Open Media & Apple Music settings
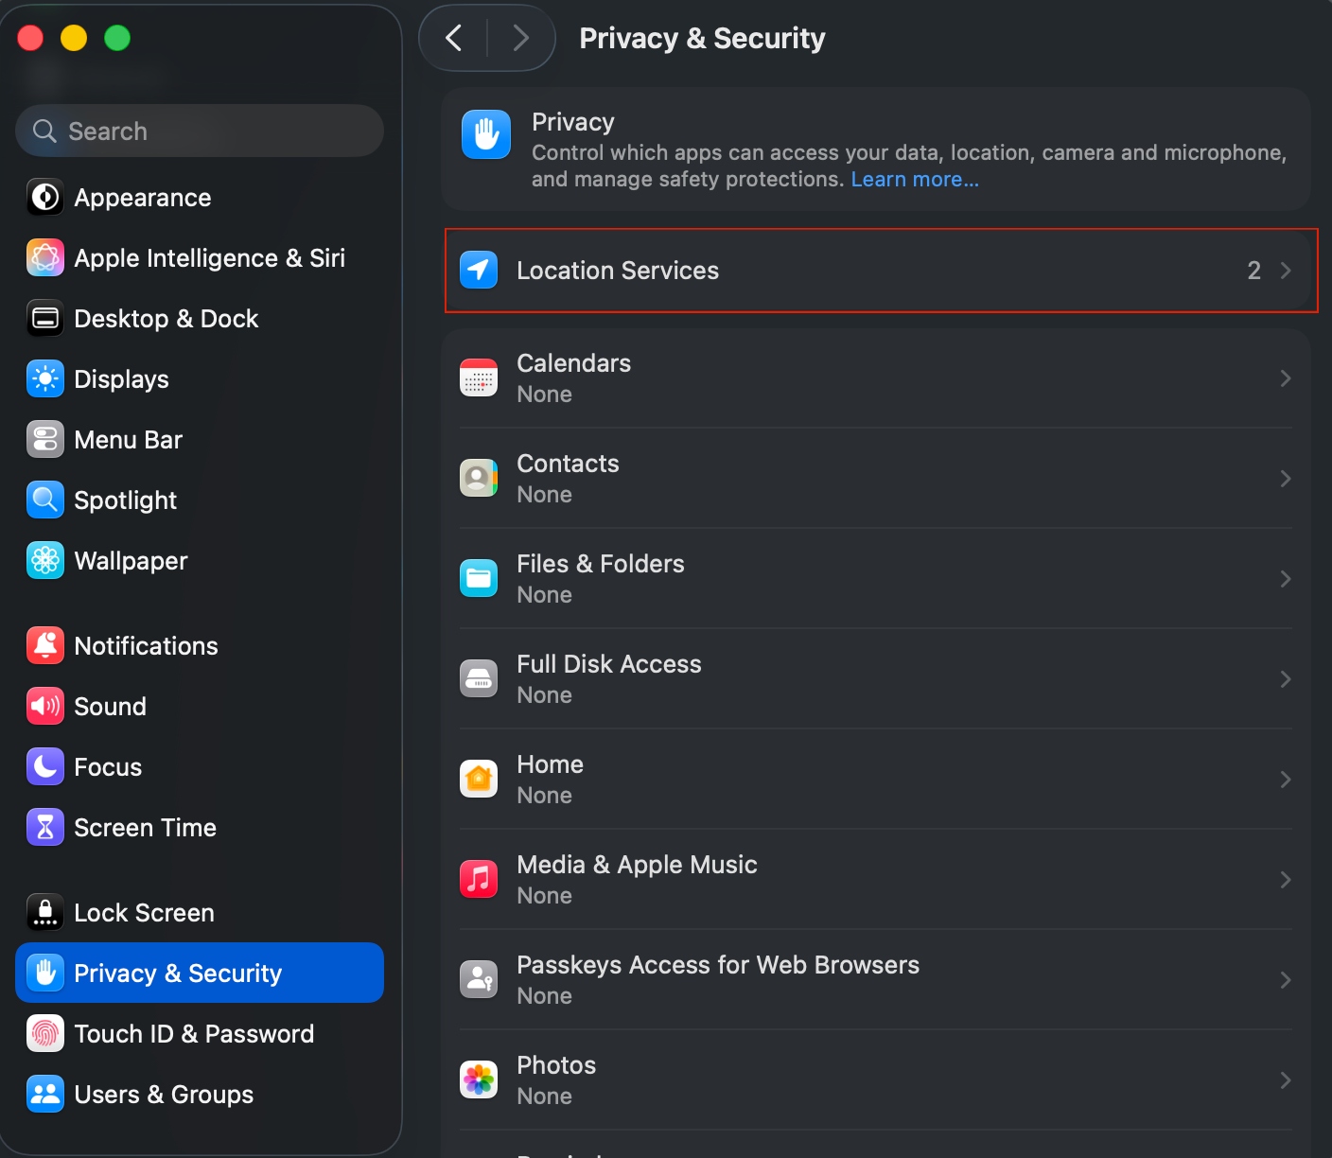The image size is (1332, 1158). click(876, 880)
